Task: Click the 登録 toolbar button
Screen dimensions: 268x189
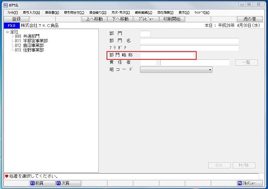Action: tap(16, 19)
